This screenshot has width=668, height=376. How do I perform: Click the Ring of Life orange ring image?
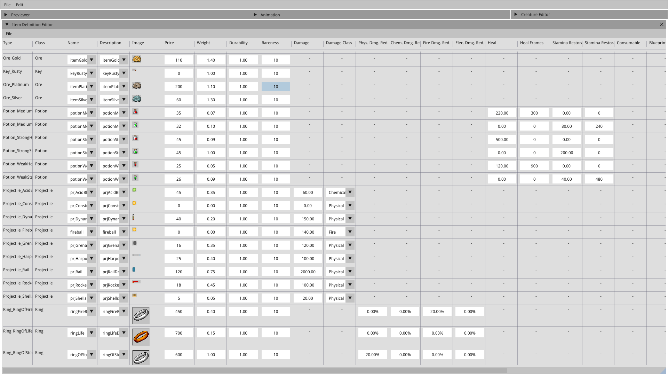coord(141,337)
